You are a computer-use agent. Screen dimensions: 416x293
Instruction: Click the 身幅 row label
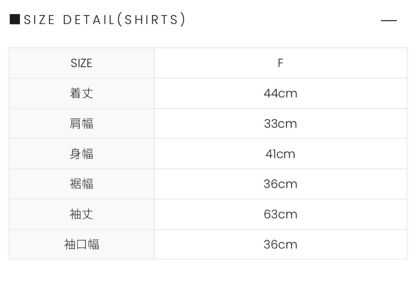pyautogui.click(x=81, y=154)
